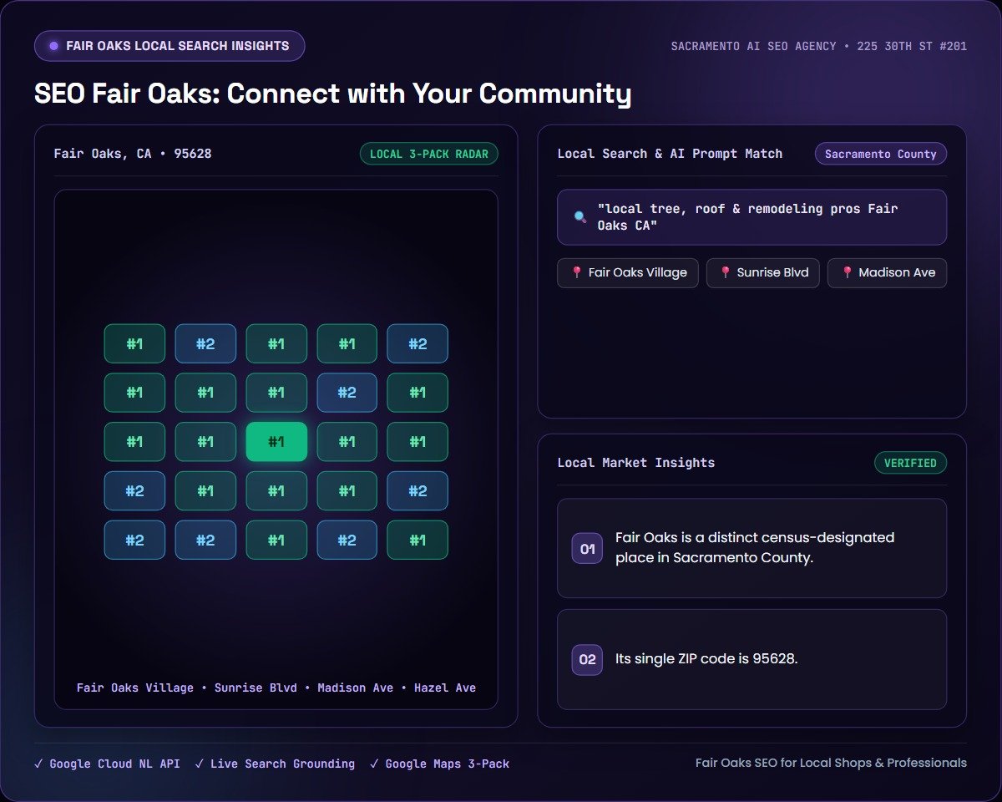Click the SEO Fair Oaks main heading
Image resolution: width=1002 pixels, height=802 pixels.
332,93
